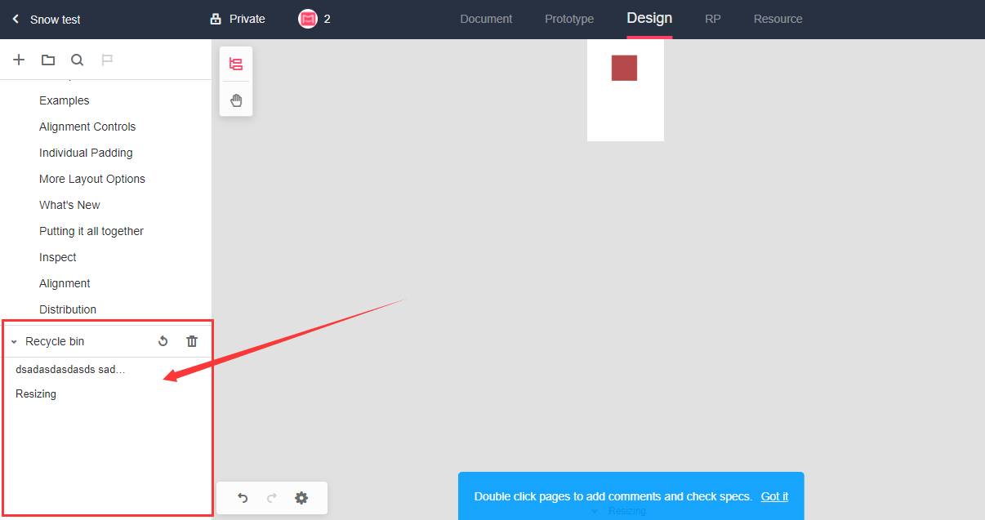Select deleted Resizing page in Recycle bin

[36, 394]
